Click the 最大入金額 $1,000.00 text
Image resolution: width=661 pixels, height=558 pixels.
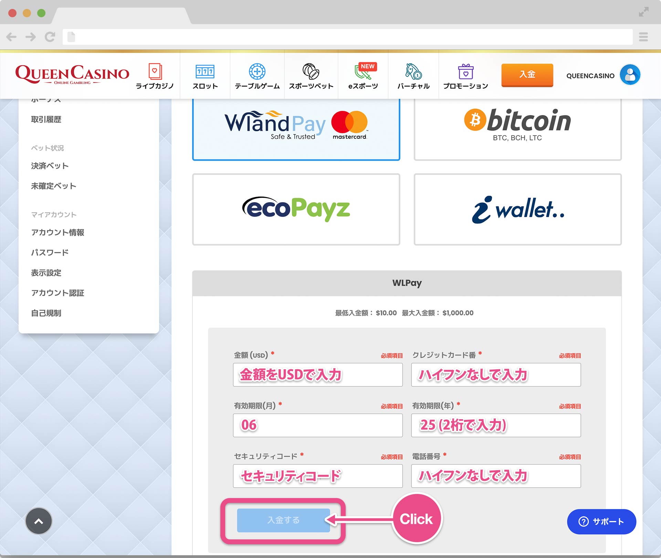(438, 313)
